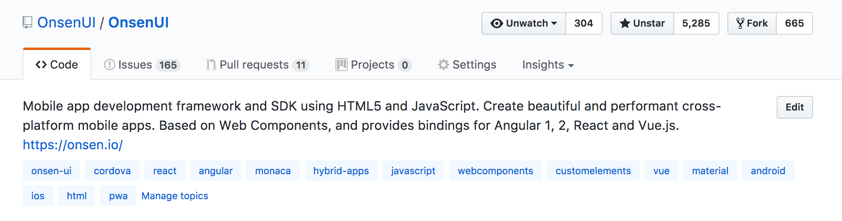Screen dimensions: 842x221
Task: Click the star icon in Unstar button
Action: 625,23
